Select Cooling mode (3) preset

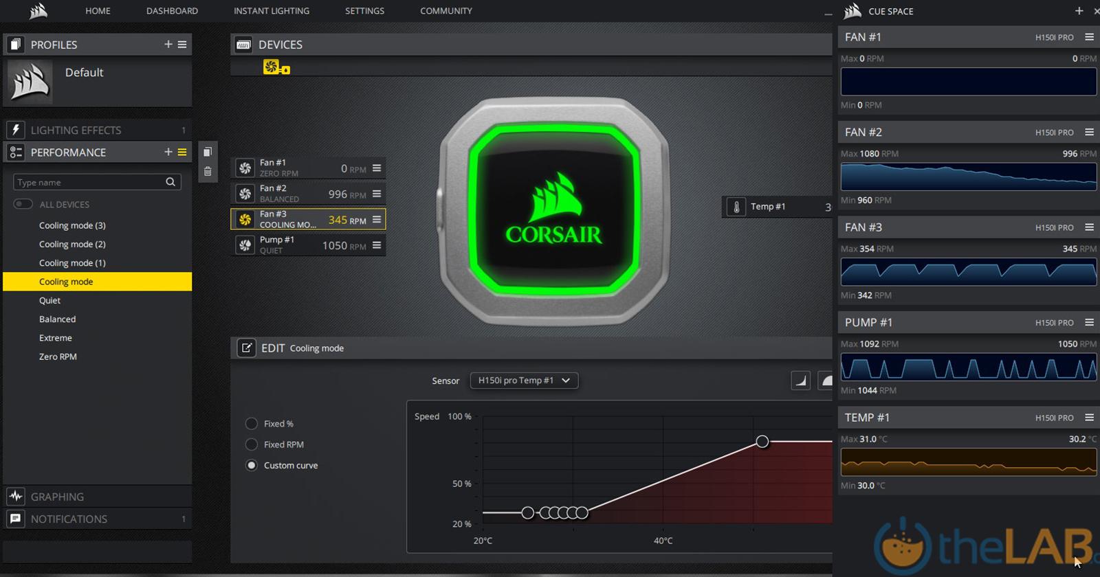[72, 225]
